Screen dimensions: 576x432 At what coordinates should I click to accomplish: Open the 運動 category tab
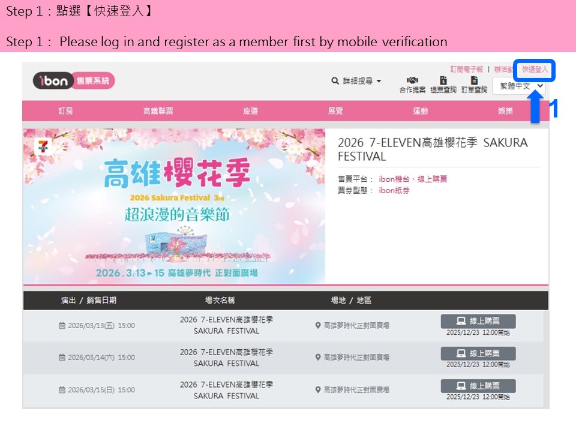click(421, 111)
